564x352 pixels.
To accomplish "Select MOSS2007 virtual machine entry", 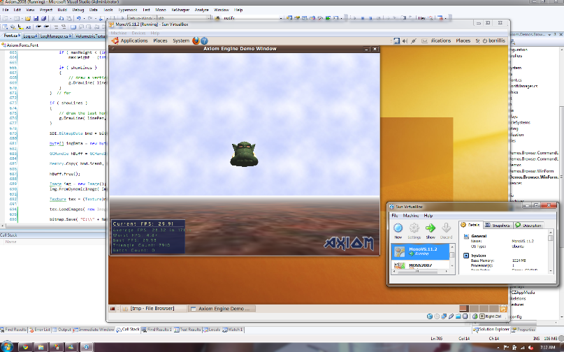I will 421,265.
